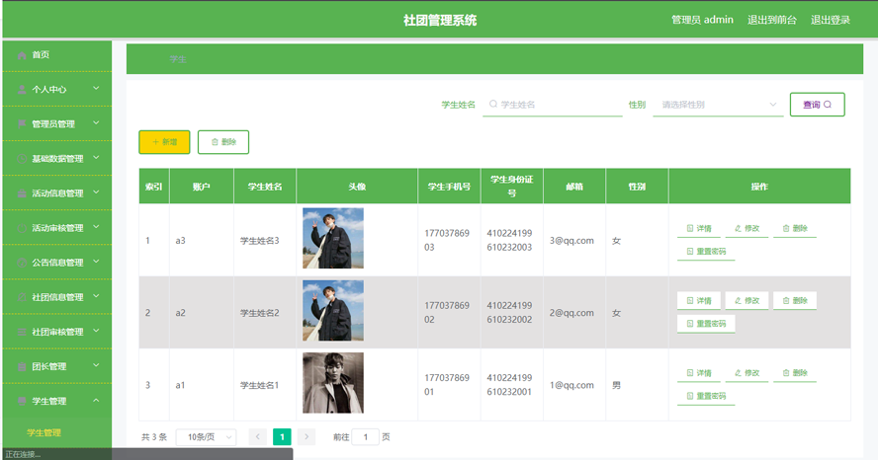View 详情 for student a2
878x460 pixels.
(x=699, y=301)
